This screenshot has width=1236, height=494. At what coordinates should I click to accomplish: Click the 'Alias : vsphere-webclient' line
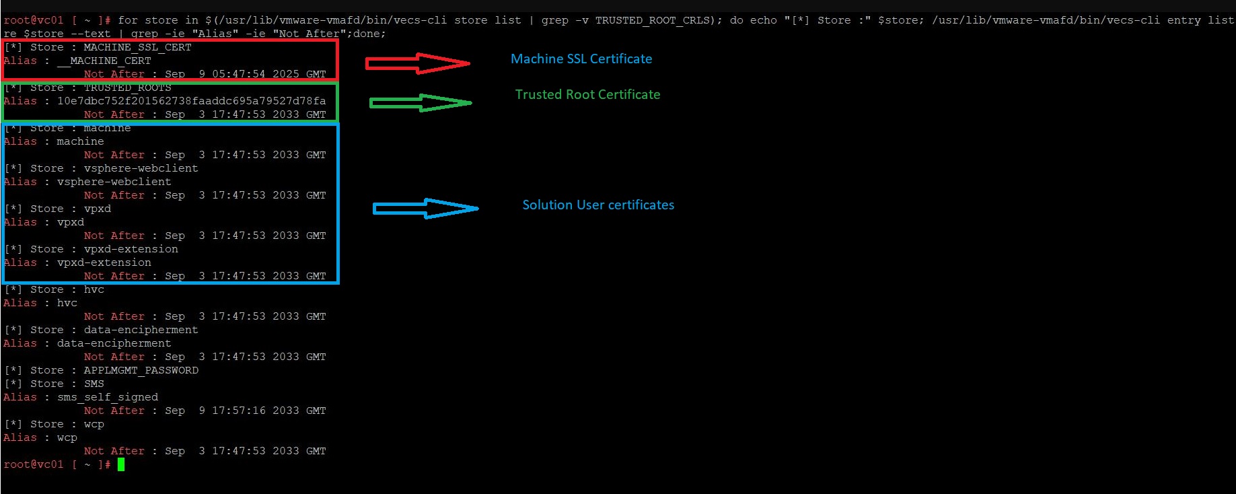(87, 182)
